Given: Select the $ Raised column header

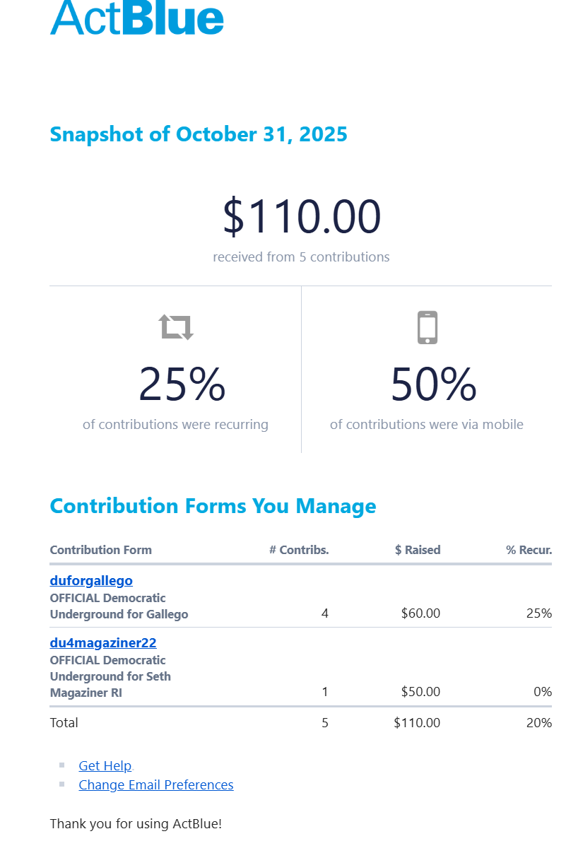Looking at the screenshot, I should pos(418,550).
